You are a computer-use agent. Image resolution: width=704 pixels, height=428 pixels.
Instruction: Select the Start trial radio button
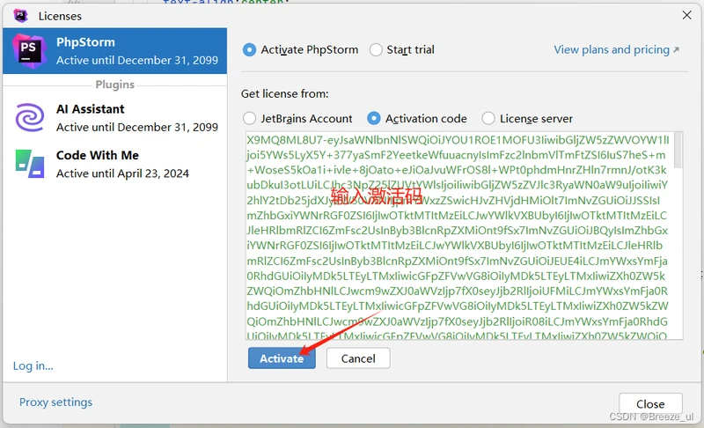pos(376,49)
